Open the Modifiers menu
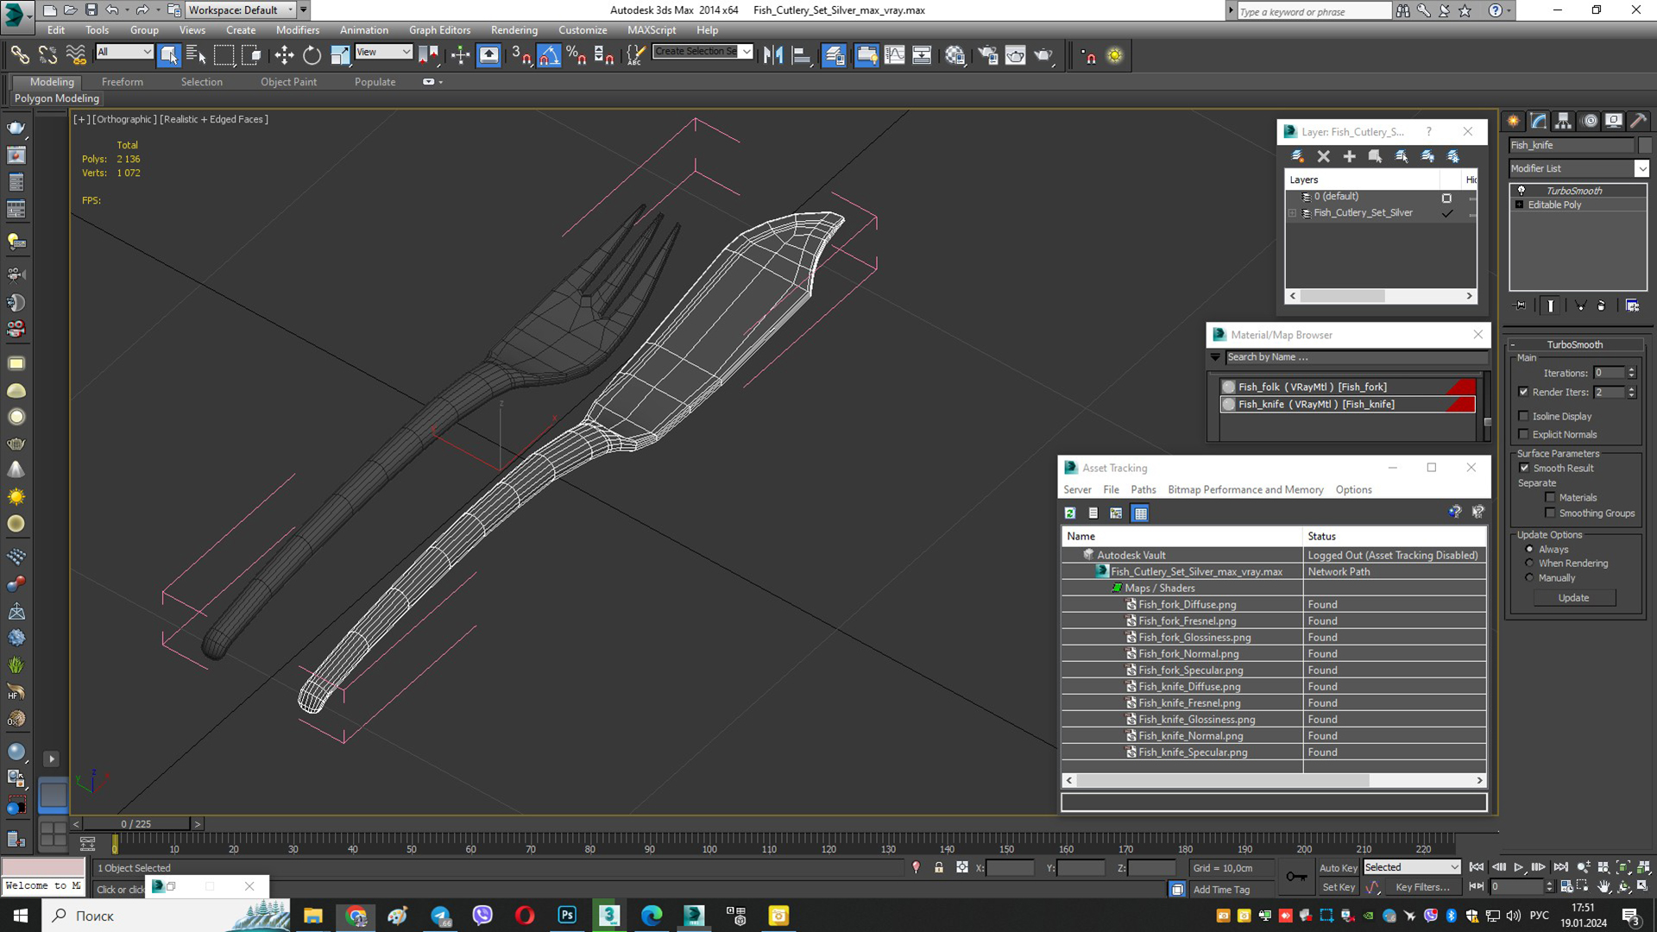 (297, 29)
